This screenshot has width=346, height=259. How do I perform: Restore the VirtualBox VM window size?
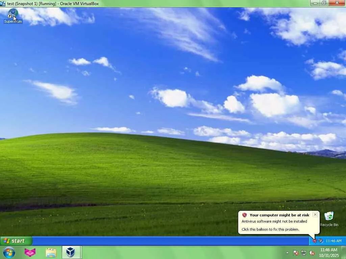click(x=324, y=3)
